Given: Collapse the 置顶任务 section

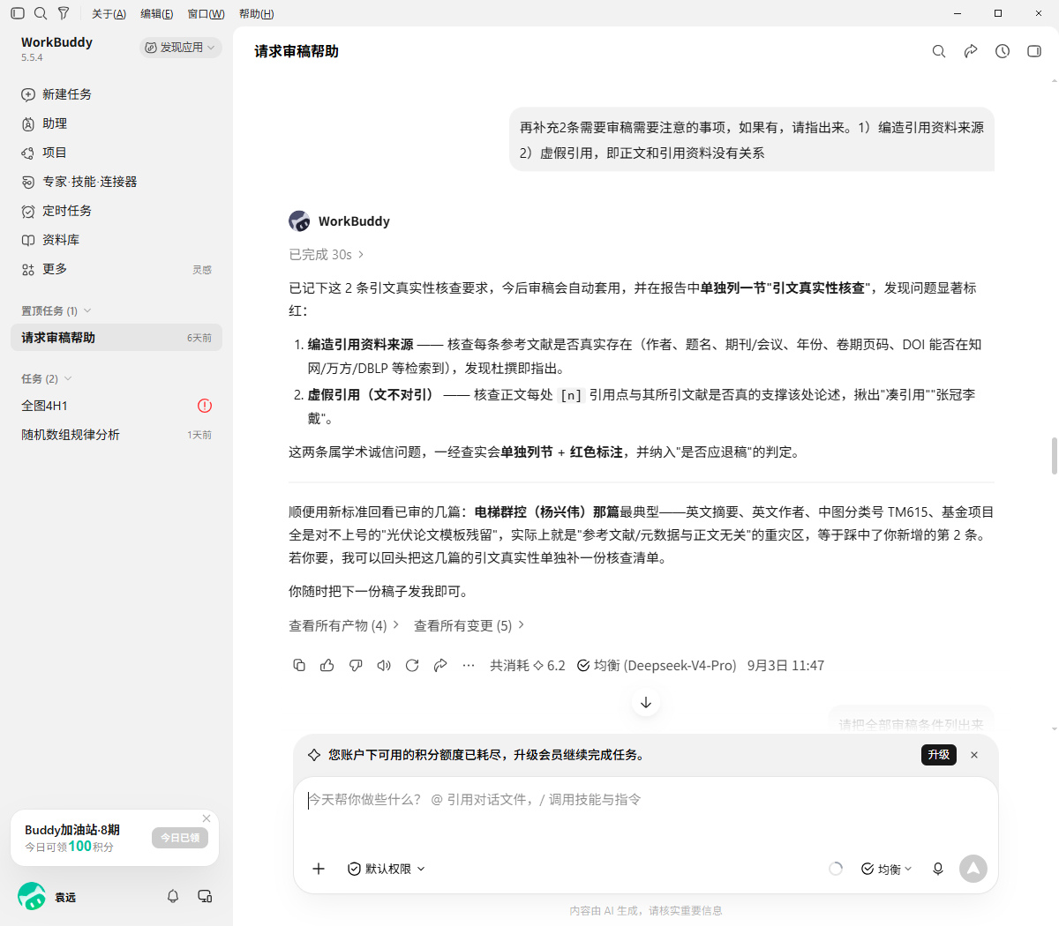Looking at the screenshot, I should (56, 310).
